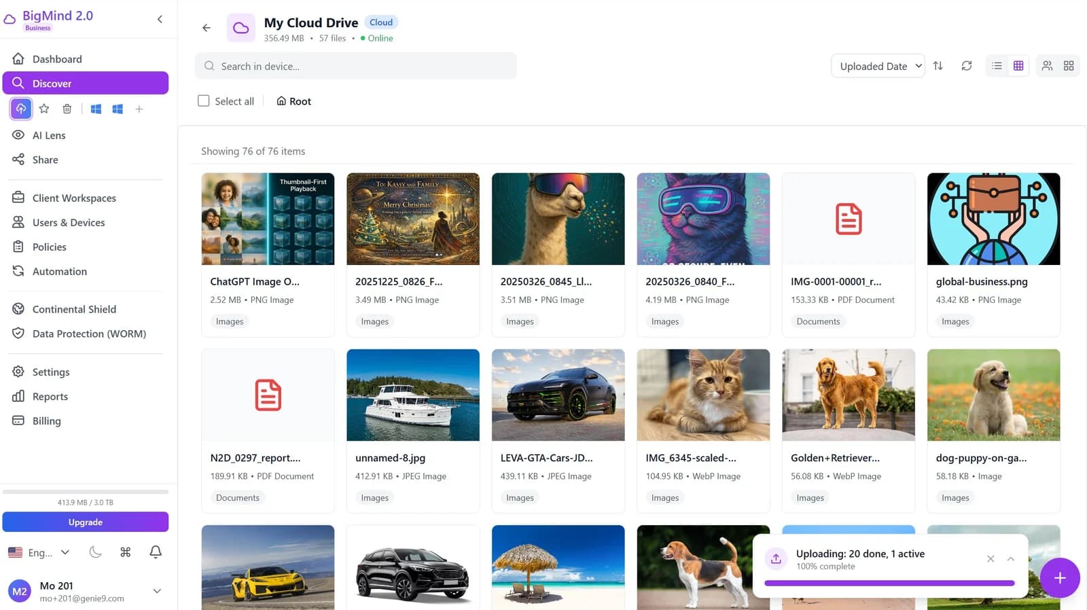Image resolution: width=1087 pixels, height=610 pixels.
Task: Open the notifications bell
Action: [x=156, y=552]
